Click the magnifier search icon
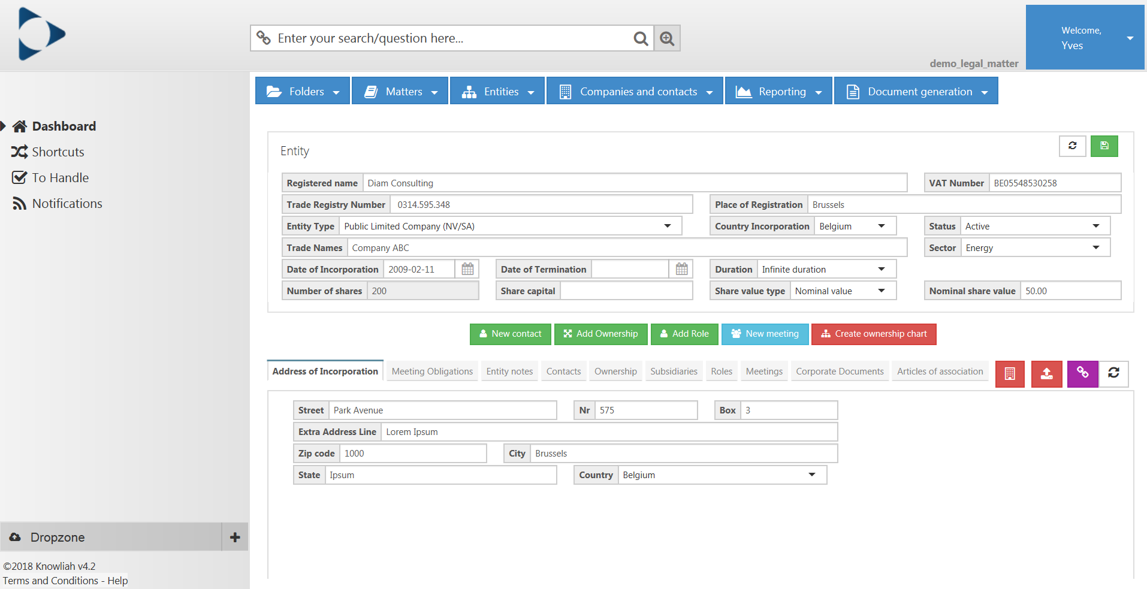 [640, 38]
